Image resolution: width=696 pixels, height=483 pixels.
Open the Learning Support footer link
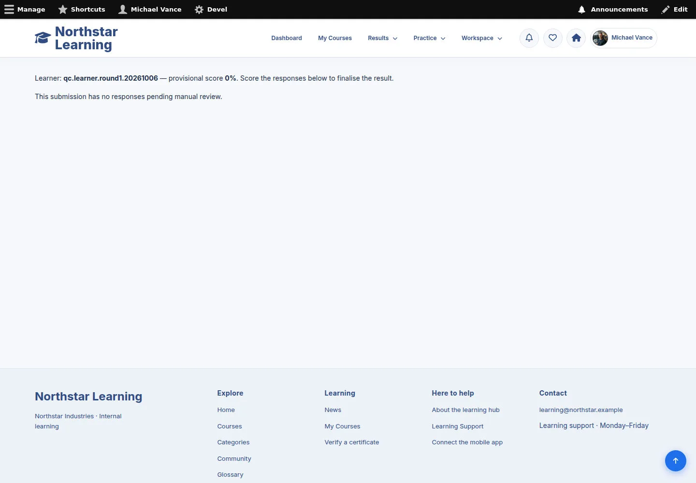[458, 426]
